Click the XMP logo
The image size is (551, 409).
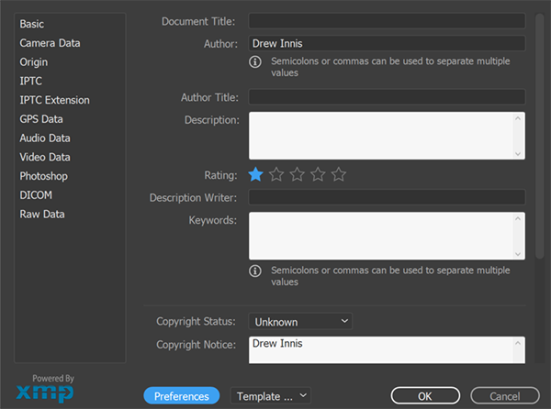click(x=52, y=394)
